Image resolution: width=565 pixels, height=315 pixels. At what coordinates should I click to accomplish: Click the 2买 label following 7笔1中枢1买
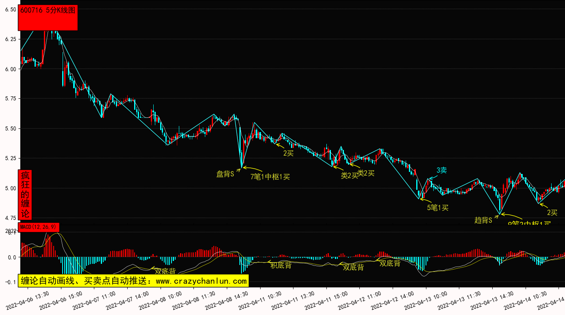[289, 153]
